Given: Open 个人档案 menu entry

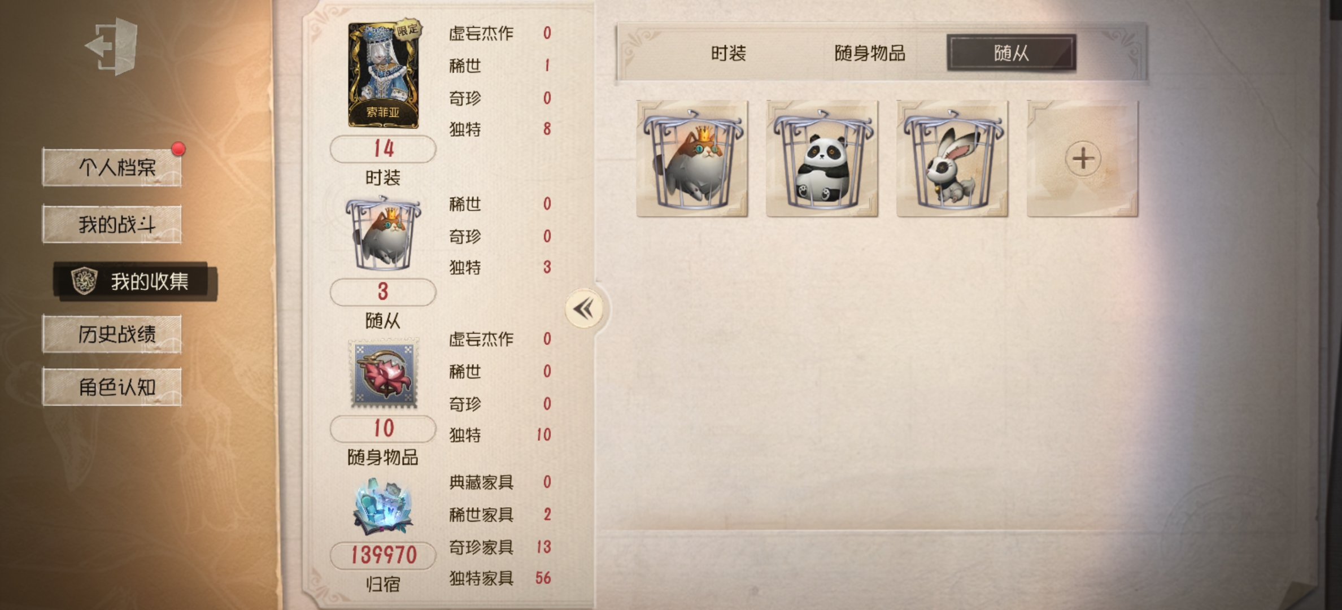Looking at the screenshot, I should pos(112,167).
